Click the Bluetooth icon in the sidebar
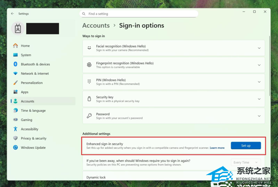The width and height of the screenshot is (278, 187). coord(16,64)
